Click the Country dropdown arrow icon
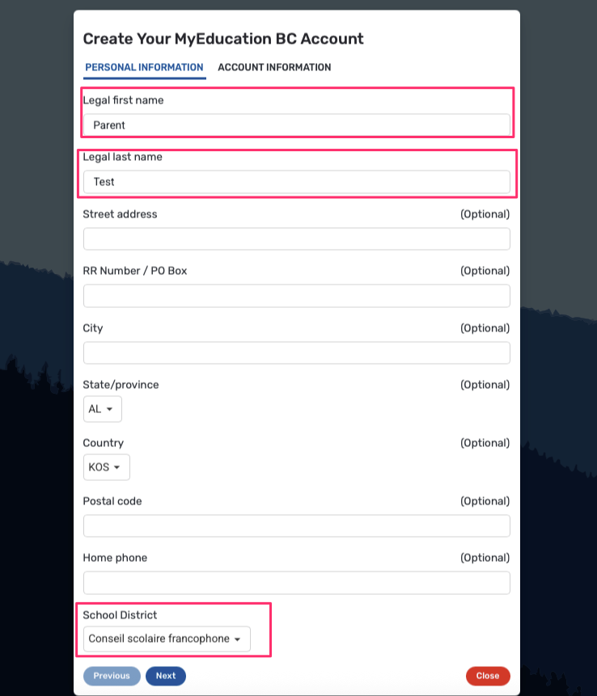The width and height of the screenshot is (597, 696). [117, 468]
